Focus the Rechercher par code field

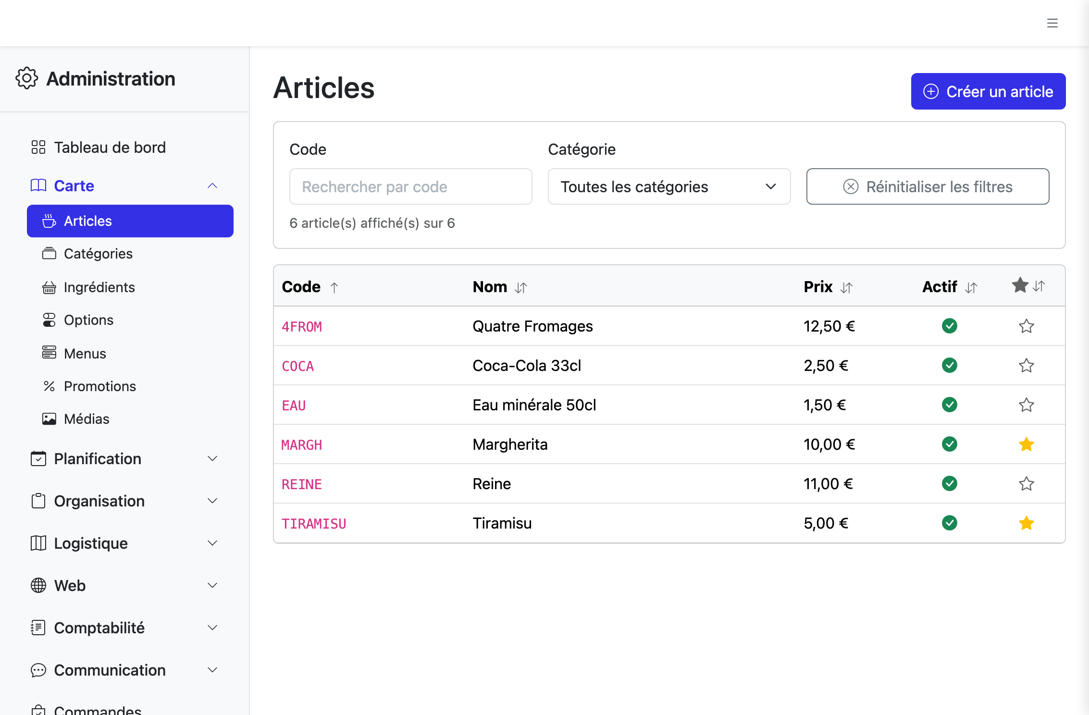410,186
